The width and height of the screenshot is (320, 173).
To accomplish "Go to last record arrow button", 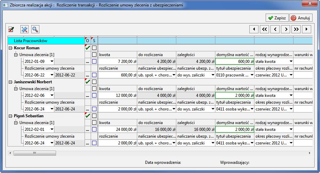I will 306,29.
